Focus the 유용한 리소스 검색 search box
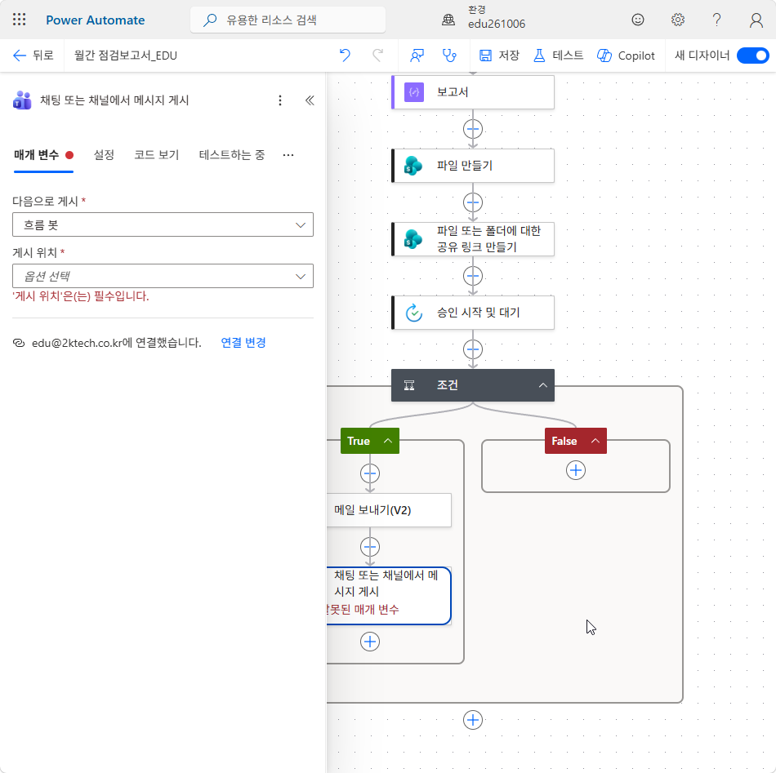Image resolution: width=776 pixels, height=773 pixels. point(288,20)
